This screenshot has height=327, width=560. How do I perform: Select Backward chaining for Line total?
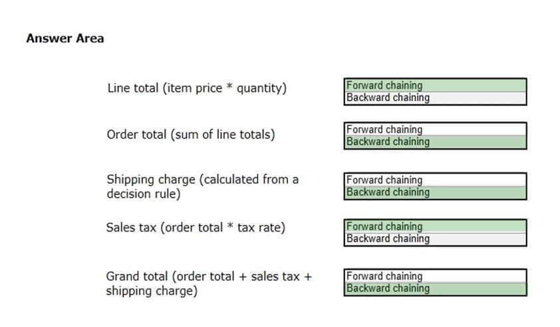435,98
